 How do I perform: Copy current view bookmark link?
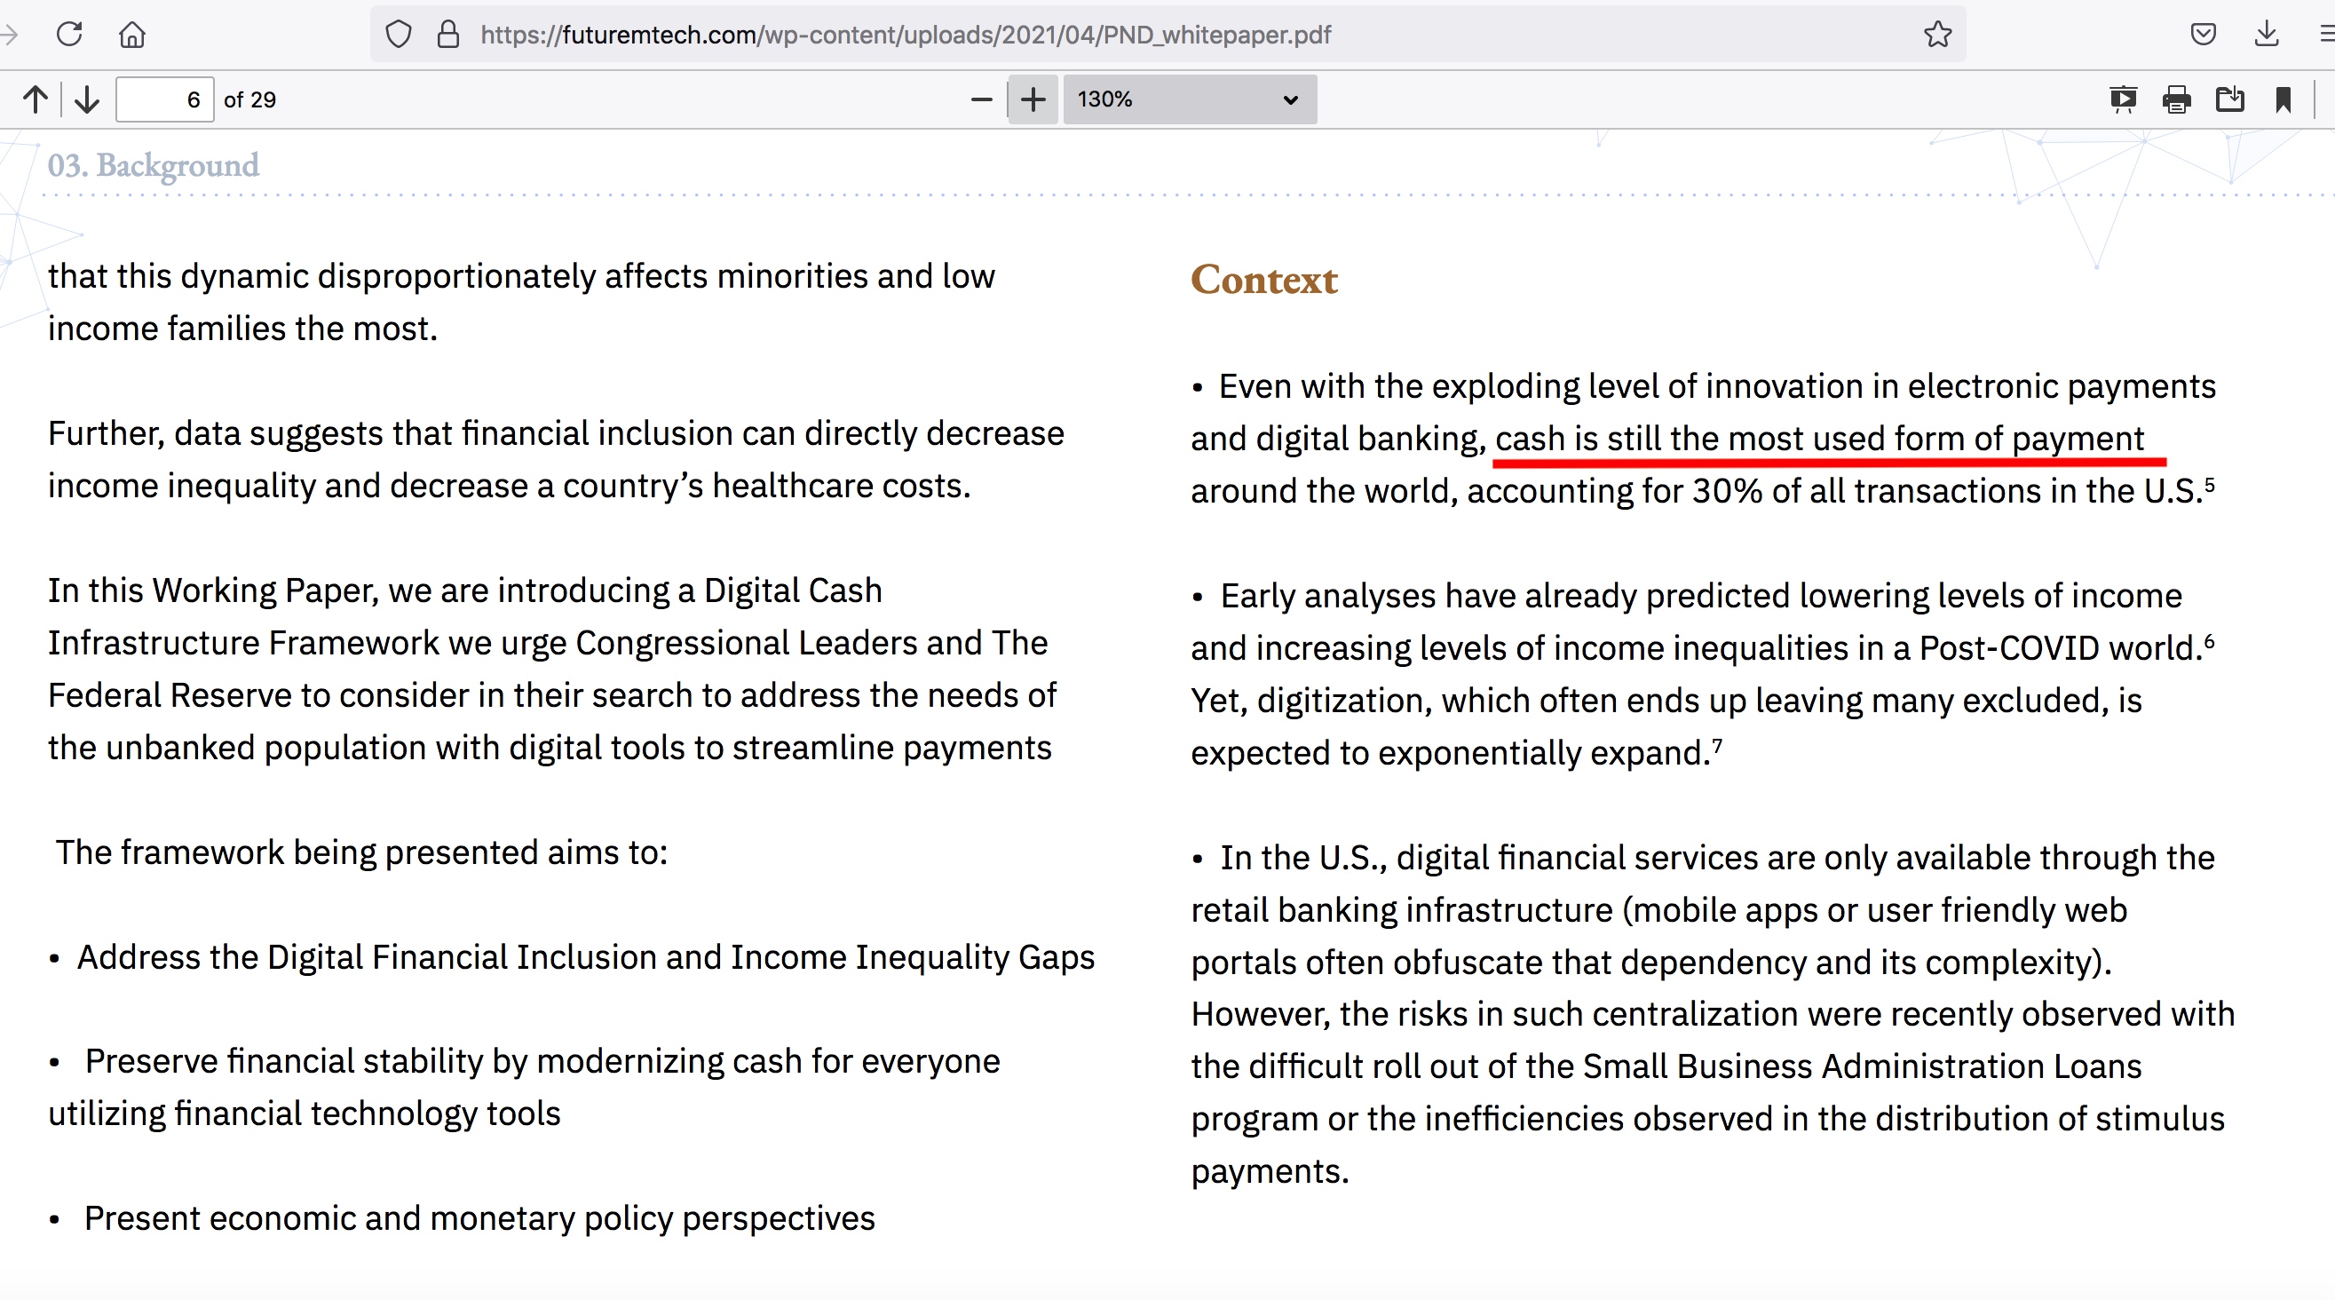[2284, 99]
